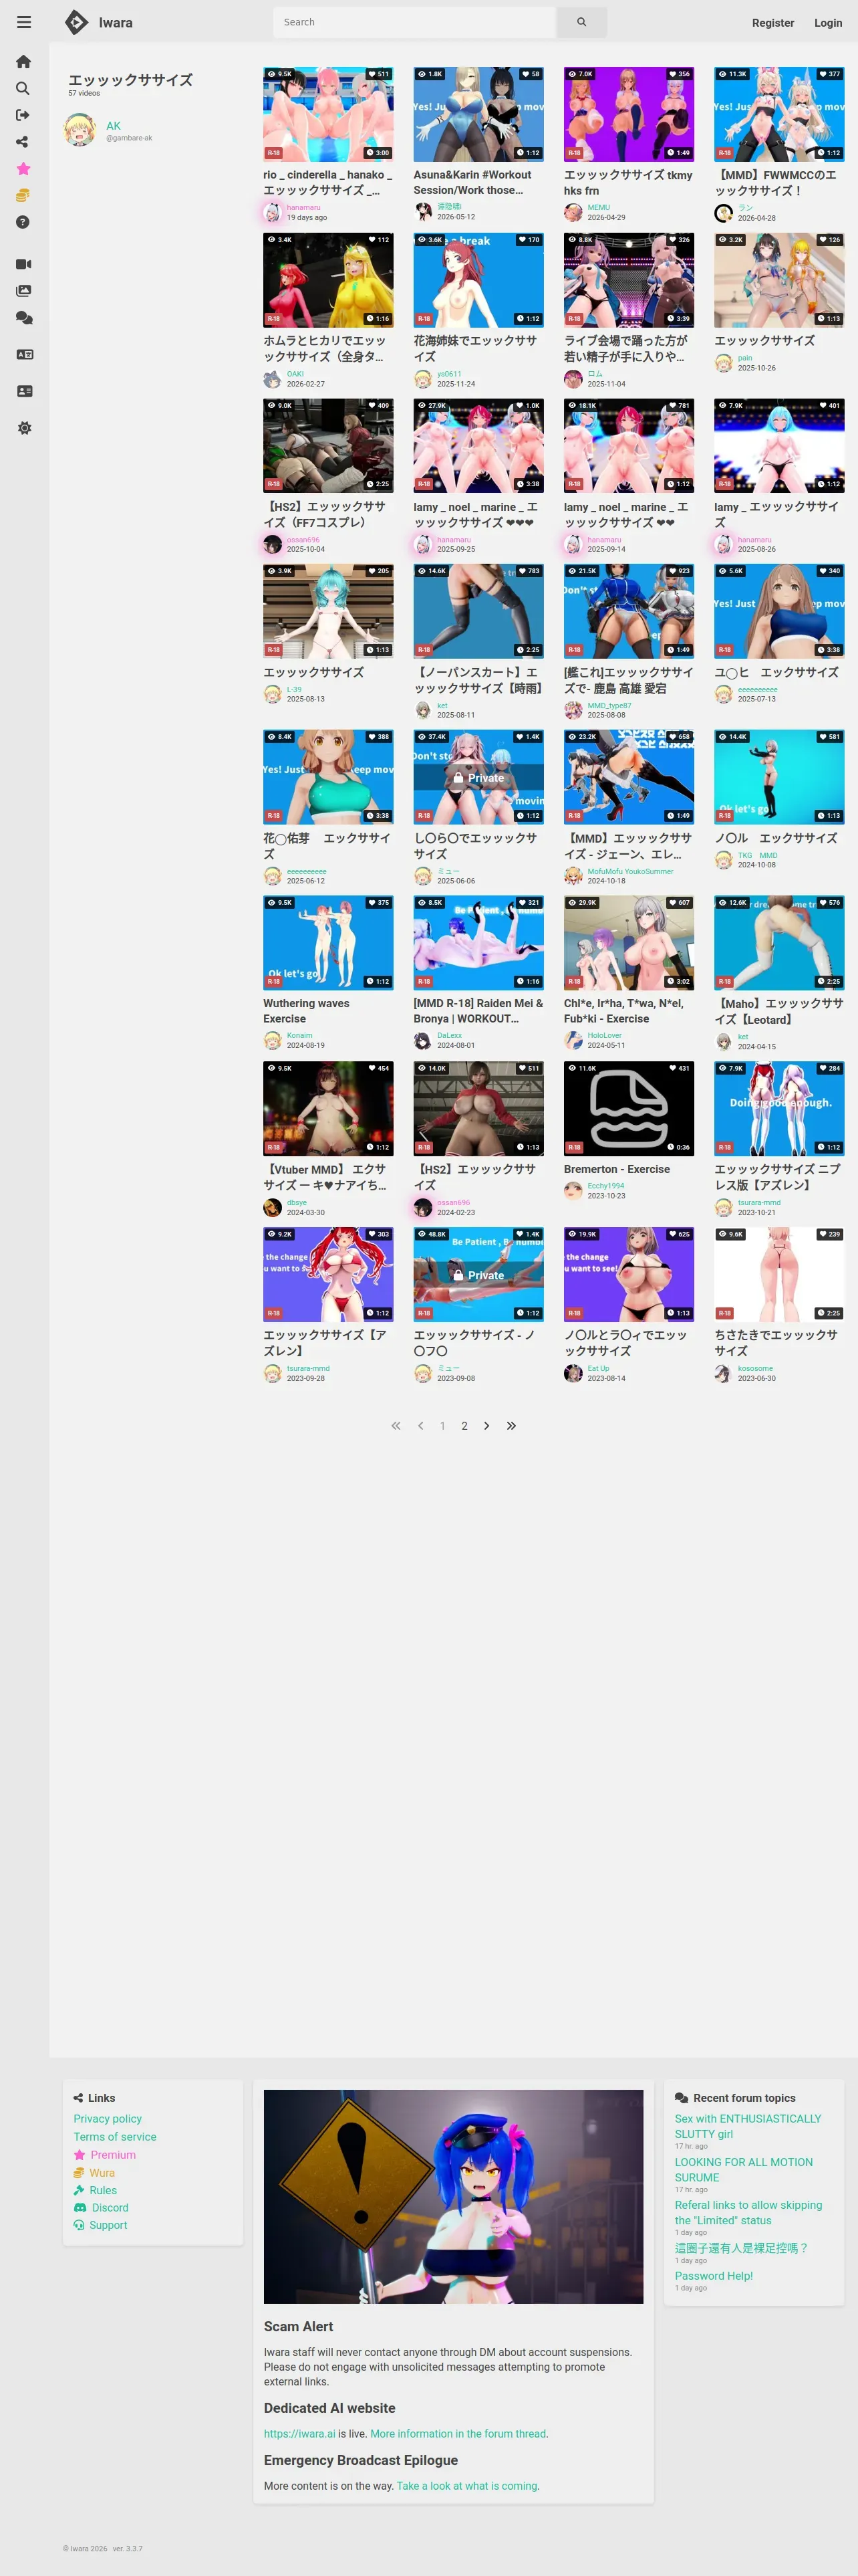The height and width of the screenshot is (2576, 858).
Task: Open Images via the picture stack sidebar icon
Action: pos(24,291)
